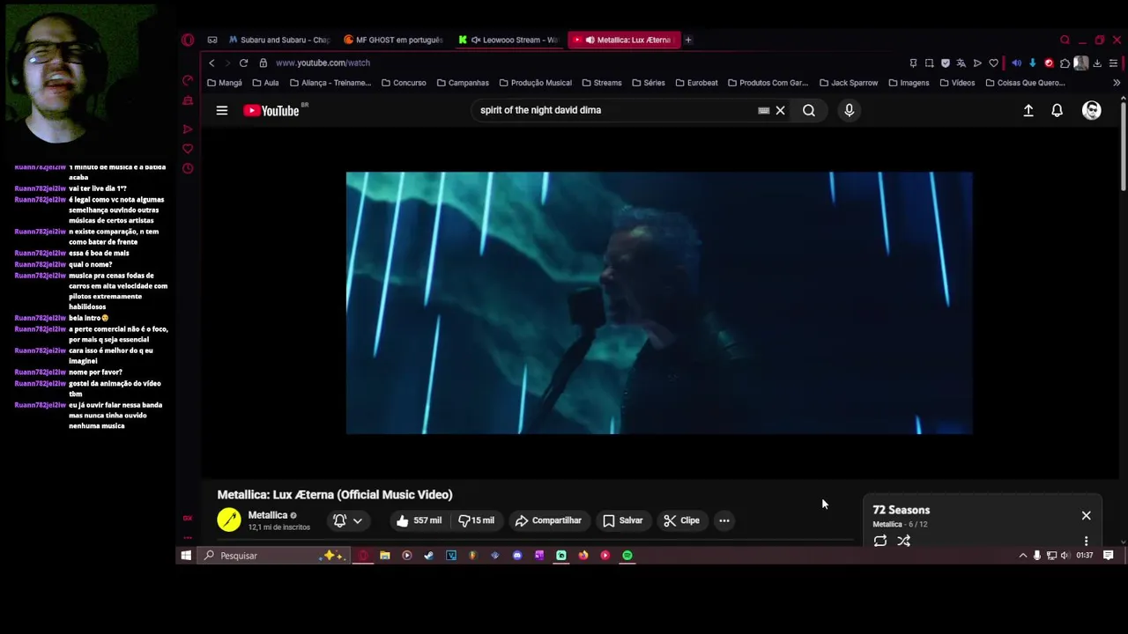Open the Concurso bookmarks folder
This screenshot has height=634, width=1128.
(404, 83)
